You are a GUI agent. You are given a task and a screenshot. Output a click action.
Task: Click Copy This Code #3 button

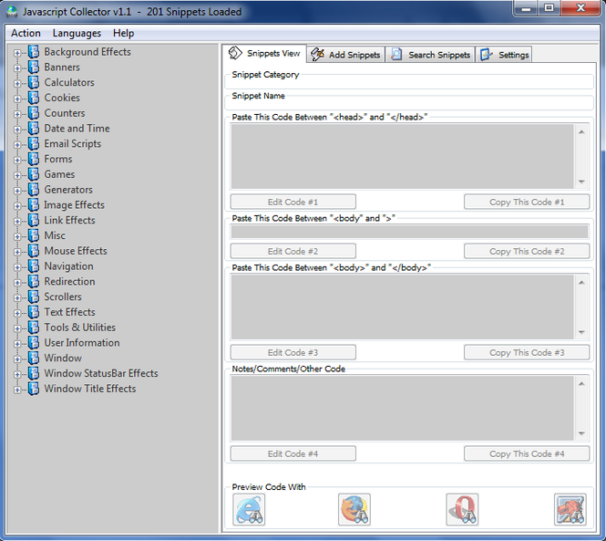[527, 352]
